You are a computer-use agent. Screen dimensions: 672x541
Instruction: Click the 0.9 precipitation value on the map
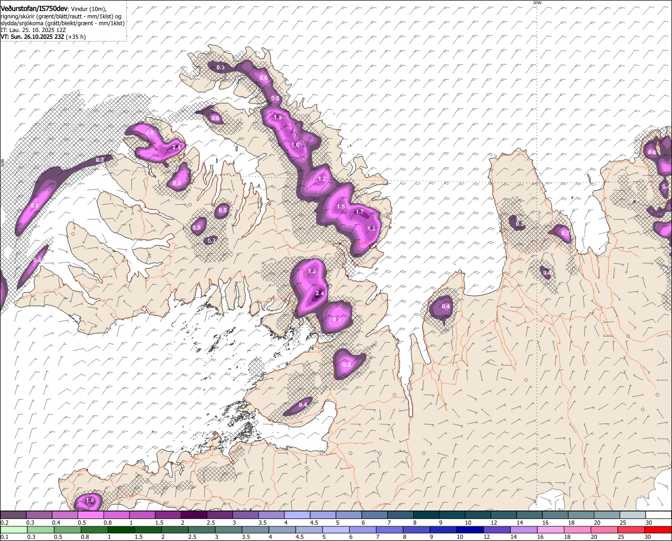point(337,320)
